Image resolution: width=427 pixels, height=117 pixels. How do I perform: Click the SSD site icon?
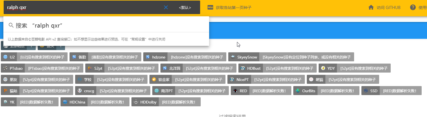click(x=366, y=91)
